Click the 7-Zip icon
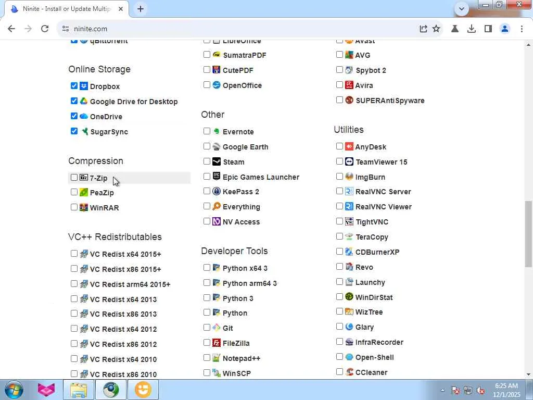Screen dimensions: 533x400 [84, 178]
